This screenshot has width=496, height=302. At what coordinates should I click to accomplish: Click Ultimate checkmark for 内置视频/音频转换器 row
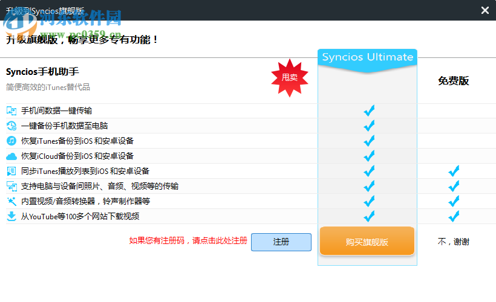[x=369, y=201]
